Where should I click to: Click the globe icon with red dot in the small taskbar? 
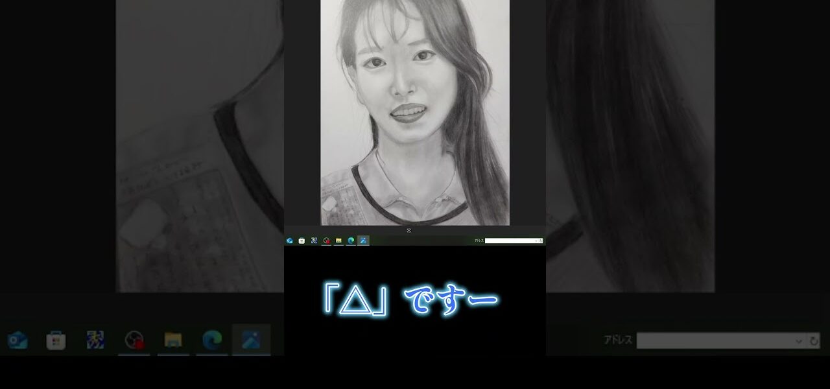(326, 241)
